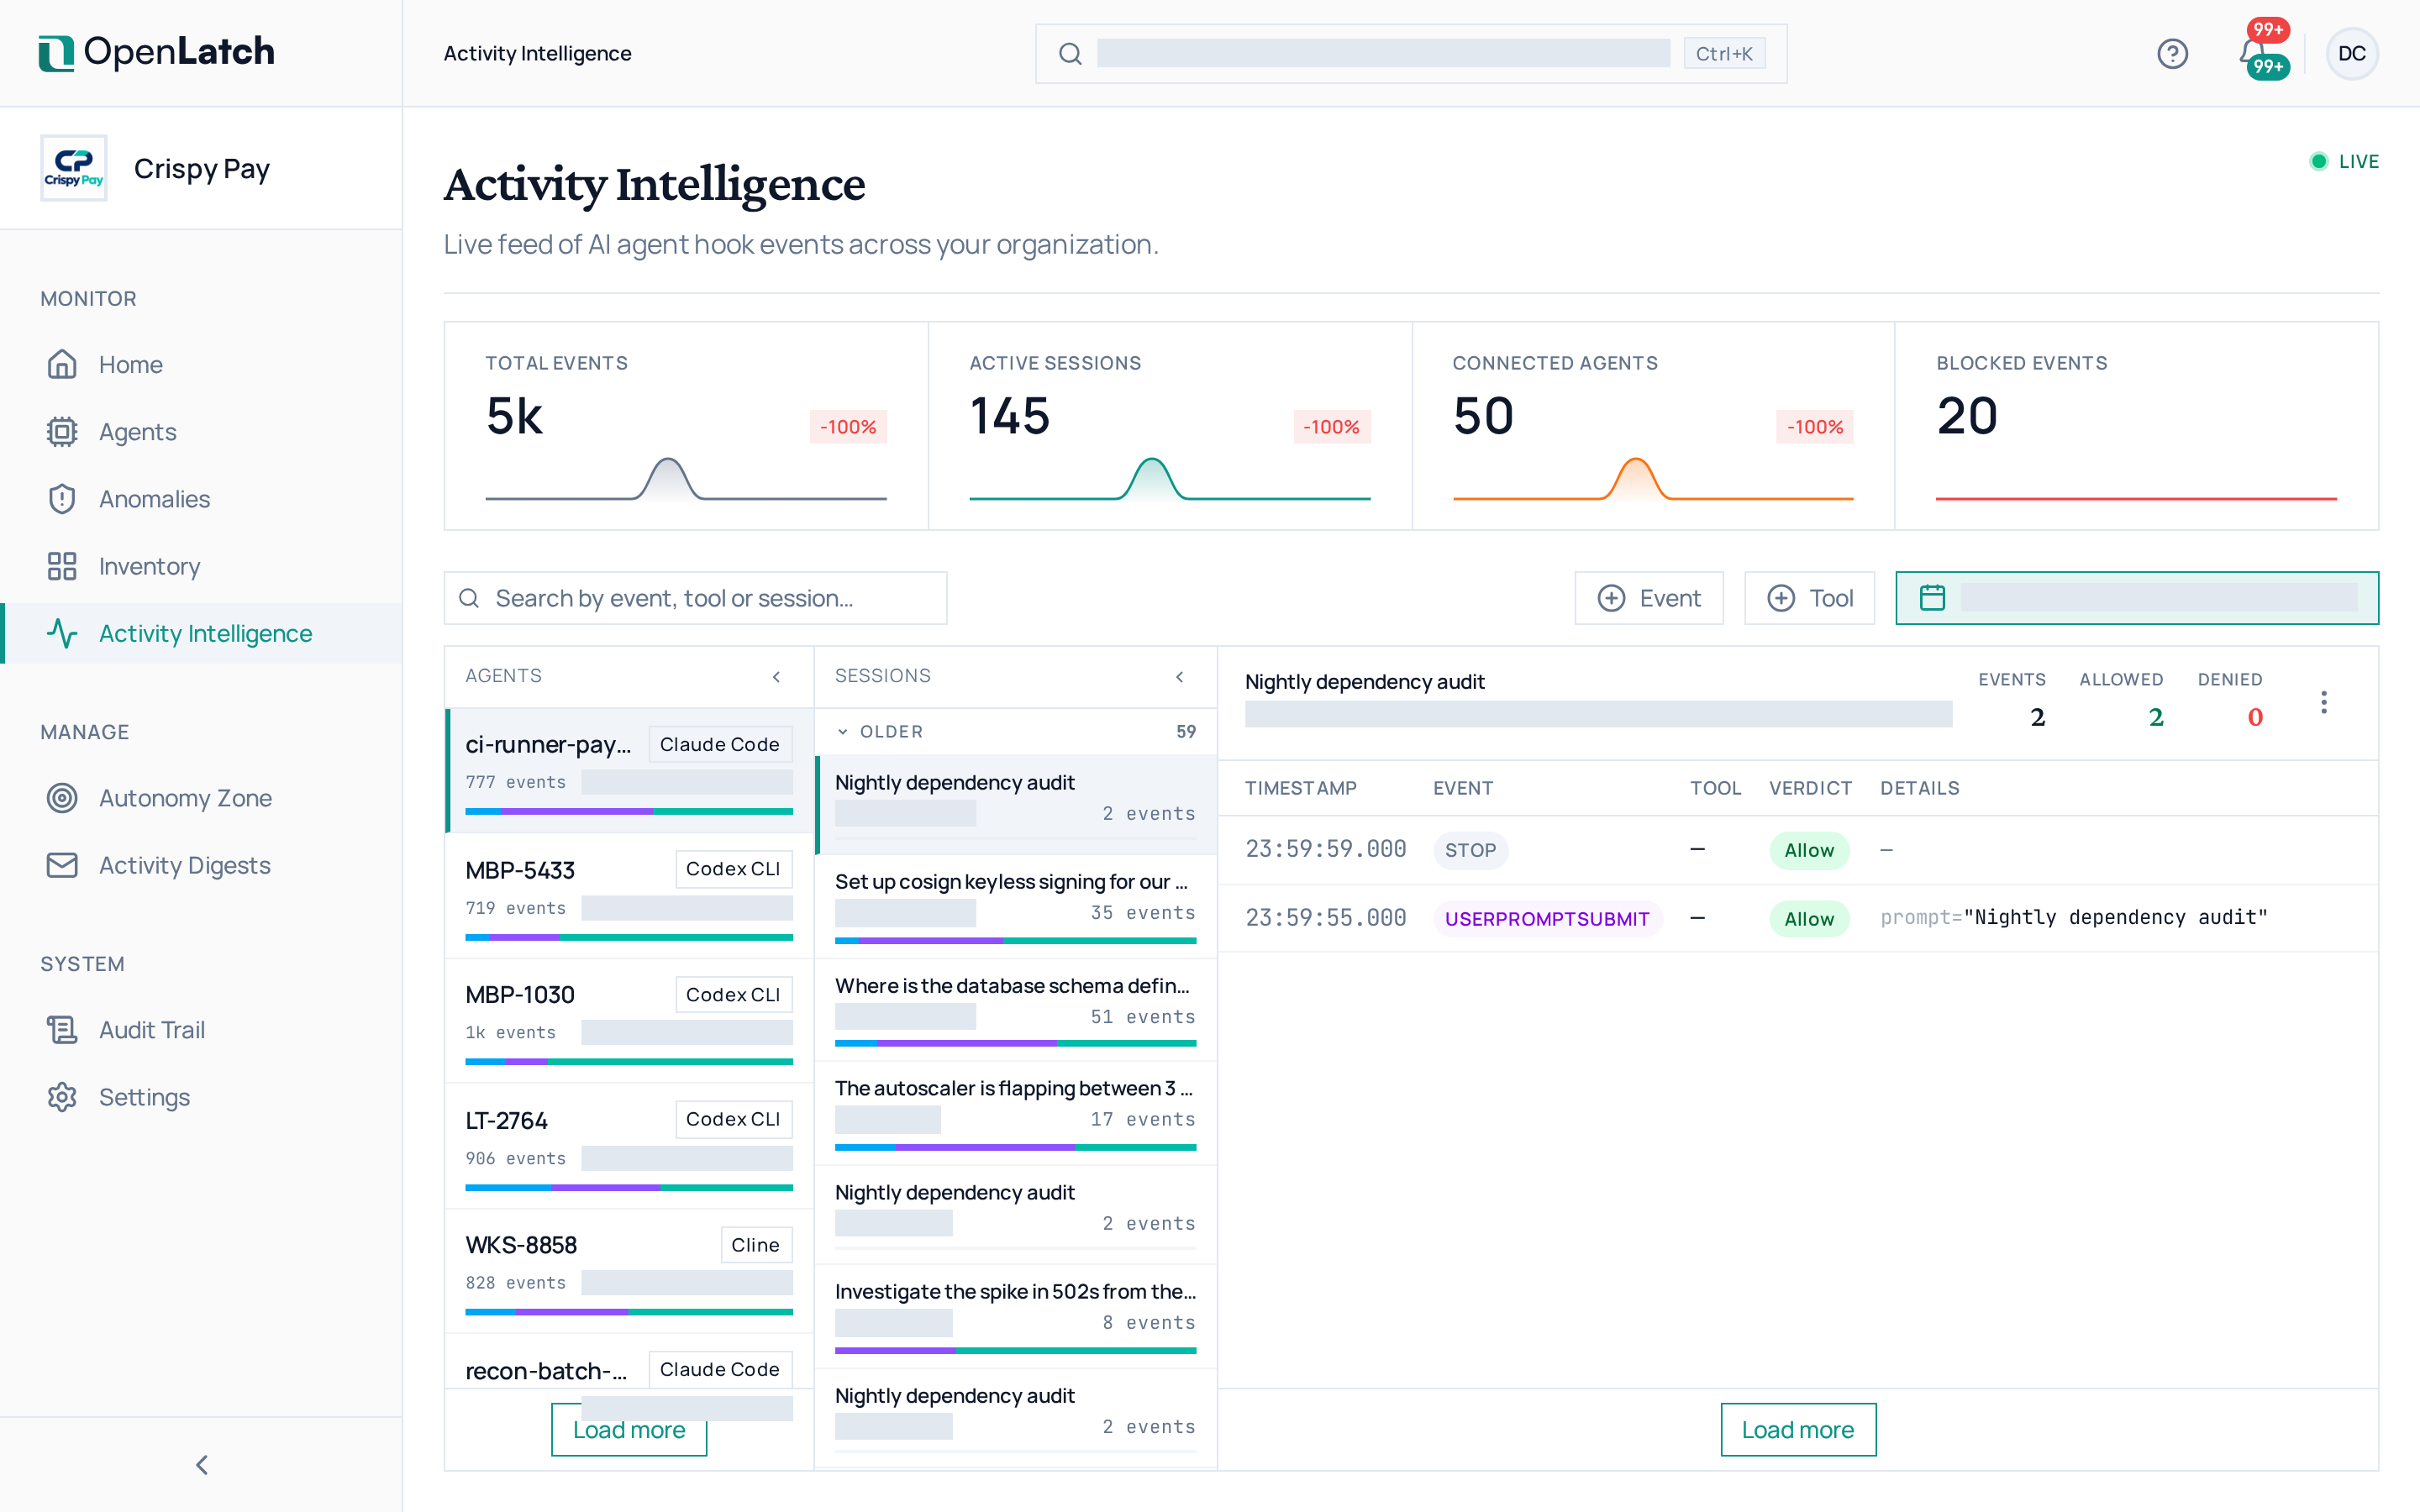Screen dimensions: 2420x1512
Task: Click the STOP event badge
Action: [x=1470, y=850]
